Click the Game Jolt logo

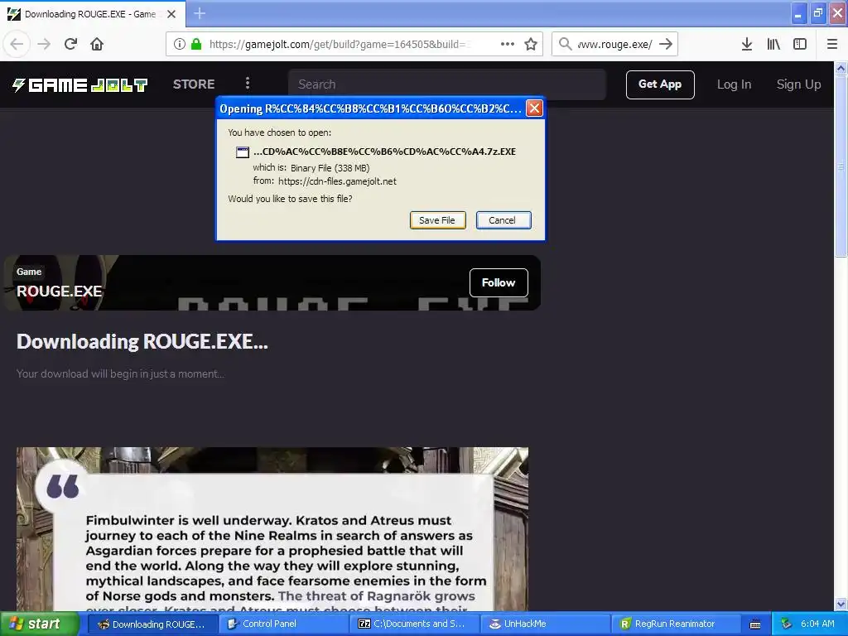[80, 84]
